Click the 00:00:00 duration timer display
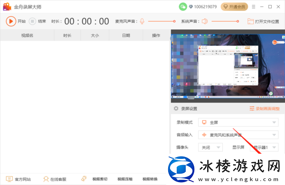285x185 pixels. point(87,21)
